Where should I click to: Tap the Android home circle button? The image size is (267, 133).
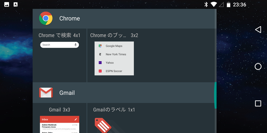pyautogui.click(x=258, y=67)
